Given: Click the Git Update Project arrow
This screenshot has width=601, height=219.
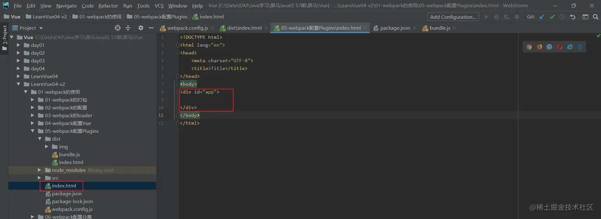Looking at the screenshot, I should click(542, 17).
